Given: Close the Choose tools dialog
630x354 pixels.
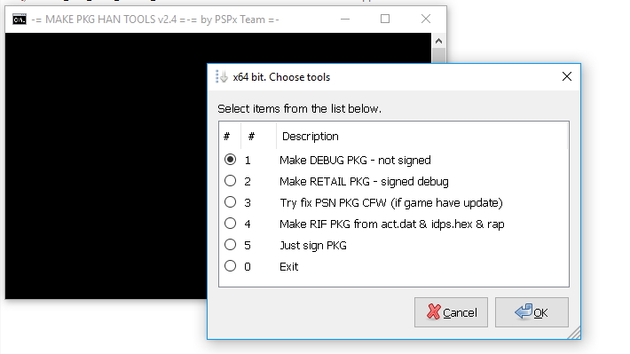Looking at the screenshot, I should click(566, 76).
